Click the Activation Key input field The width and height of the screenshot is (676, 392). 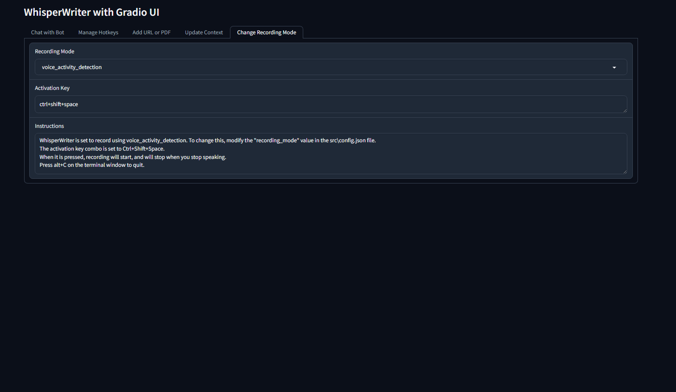[331, 104]
